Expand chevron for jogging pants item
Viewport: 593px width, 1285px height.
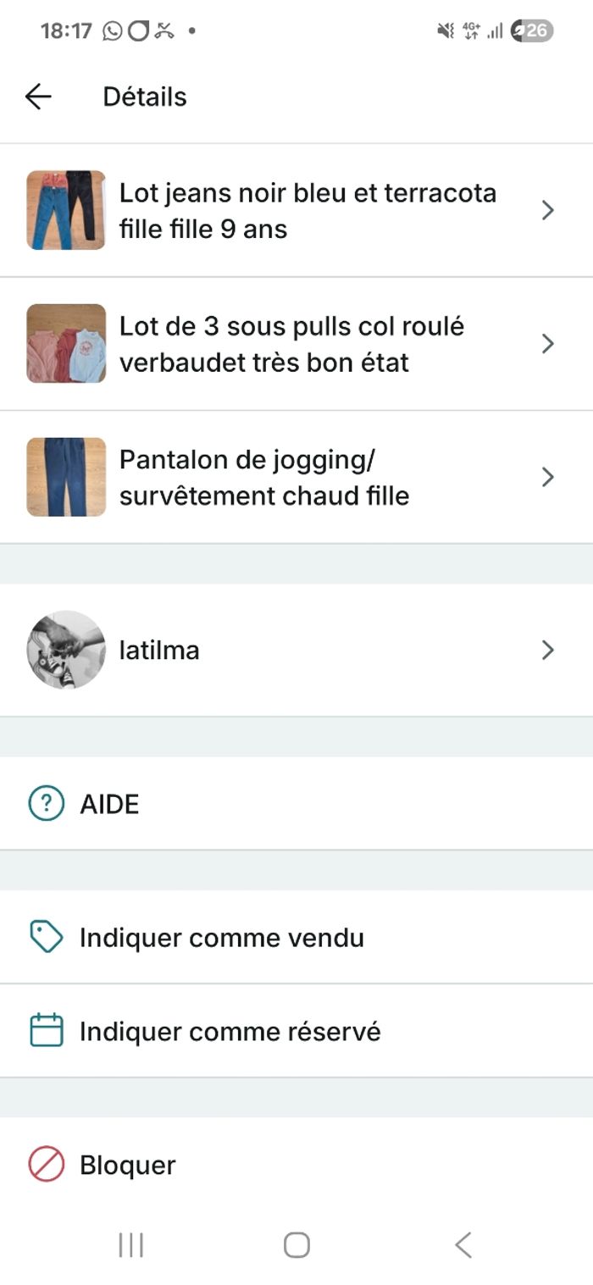coord(548,478)
